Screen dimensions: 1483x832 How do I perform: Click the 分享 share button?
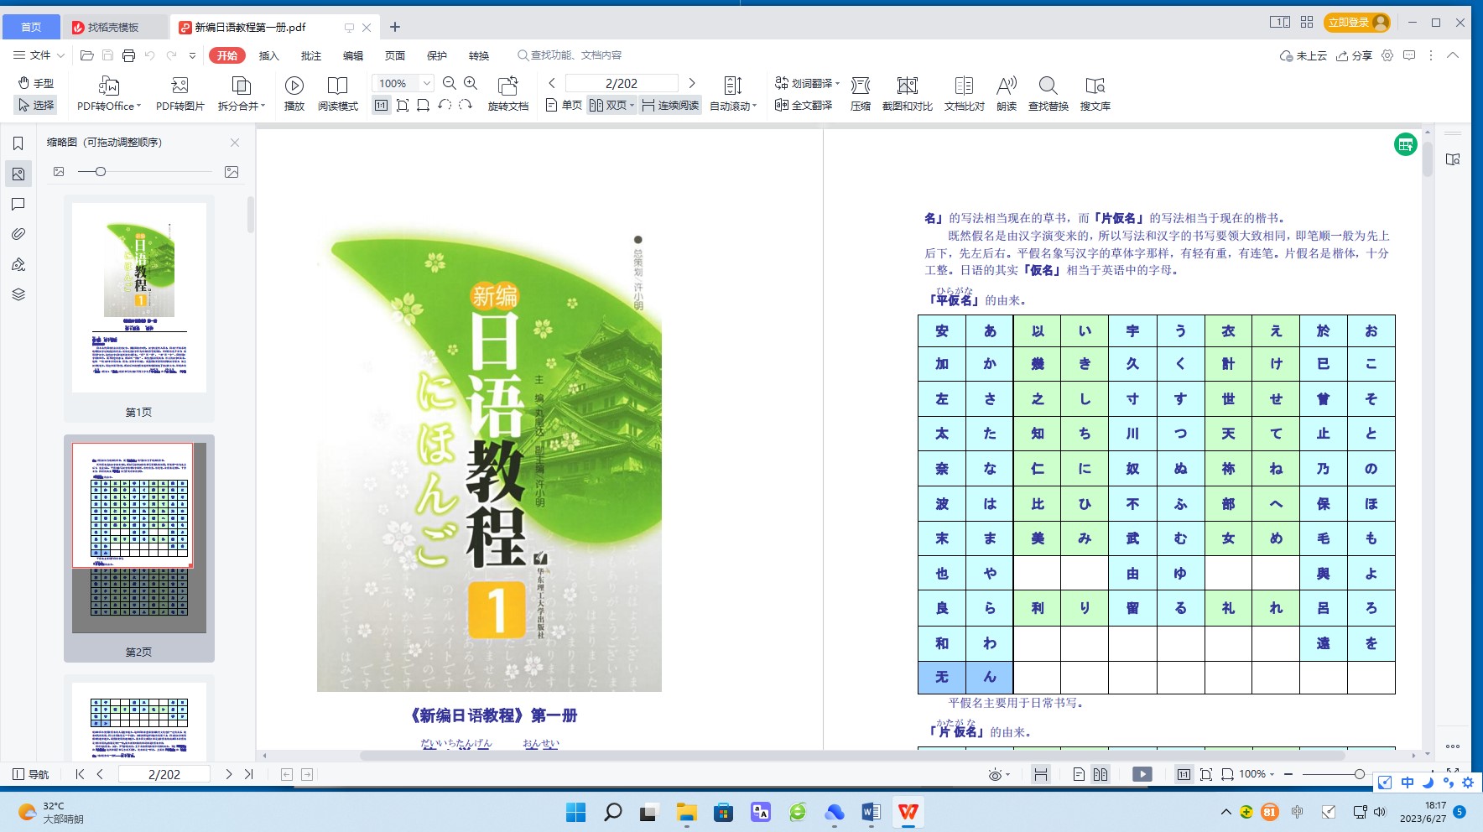click(1354, 56)
